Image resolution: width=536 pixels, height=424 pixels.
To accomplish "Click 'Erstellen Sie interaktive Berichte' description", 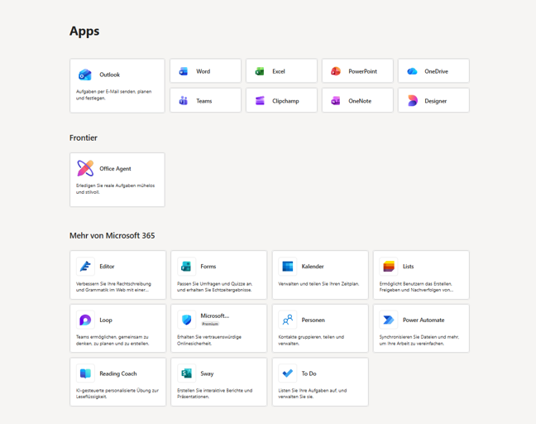I will 215,393.
